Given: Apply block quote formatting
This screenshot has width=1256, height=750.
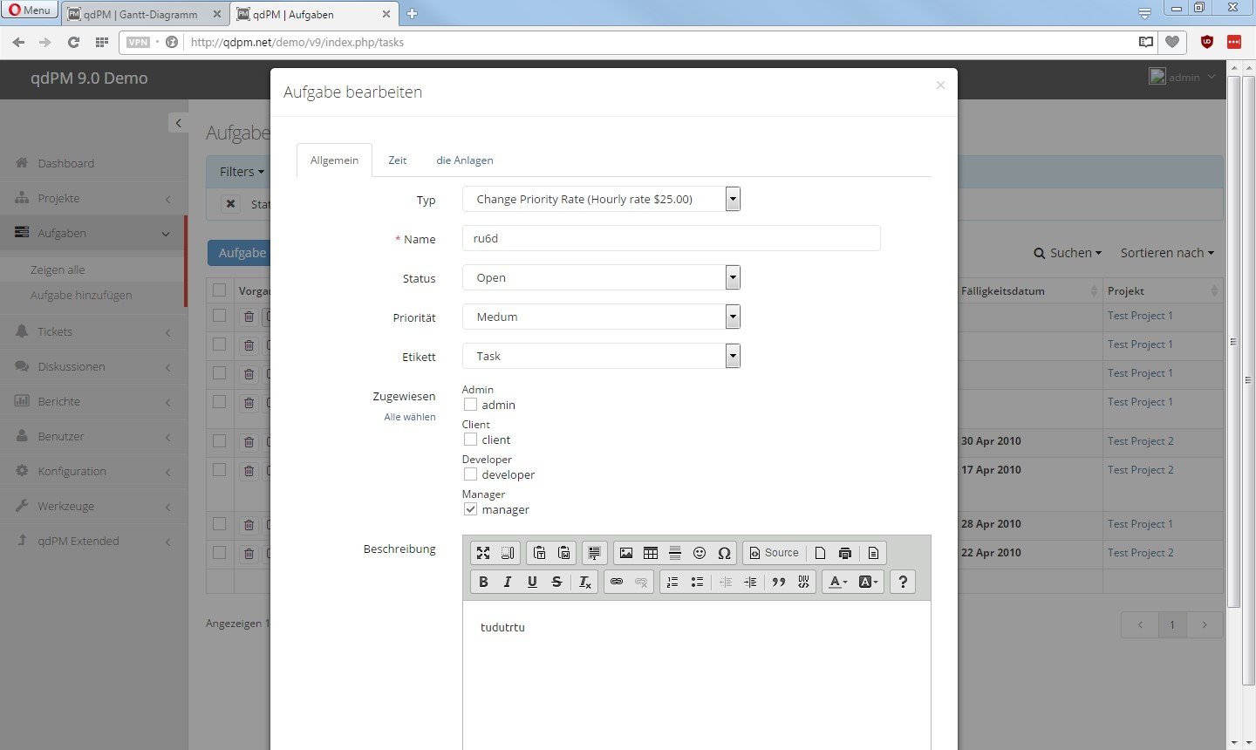Looking at the screenshot, I should coord(779,582).
